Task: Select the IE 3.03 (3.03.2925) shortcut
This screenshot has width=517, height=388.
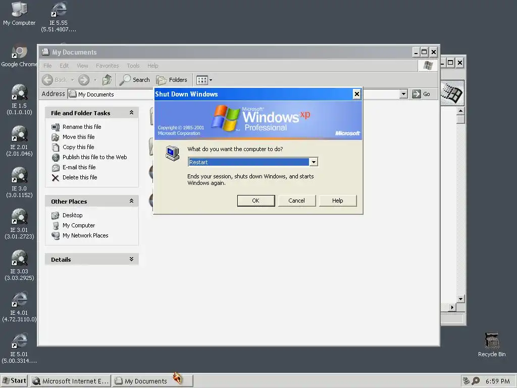Action: 19,265
